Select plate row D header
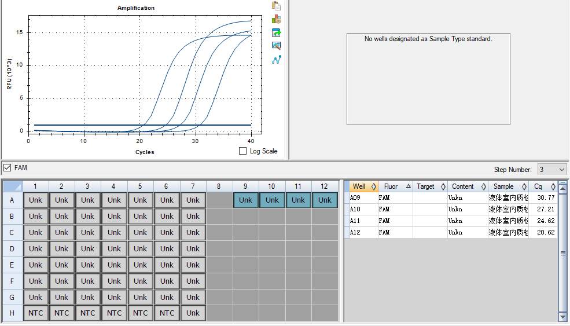The image size is (570, 326). pos(12,249)
